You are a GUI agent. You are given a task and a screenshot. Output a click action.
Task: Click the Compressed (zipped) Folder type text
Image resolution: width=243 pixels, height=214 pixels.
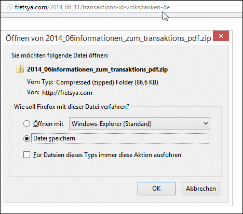107,82
